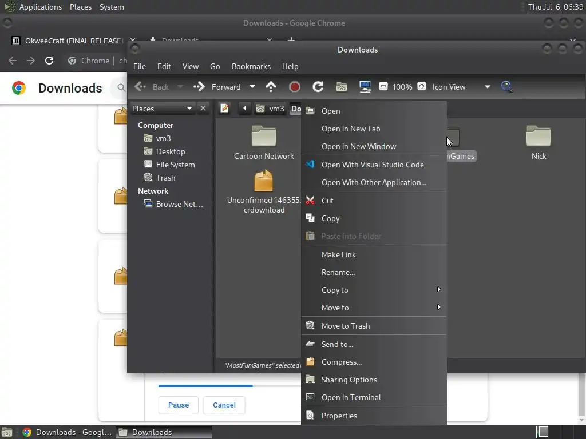Viewport: 586px width, 439px height.
Task: Open the Edit menu
Action: click(x=164, y=66)
